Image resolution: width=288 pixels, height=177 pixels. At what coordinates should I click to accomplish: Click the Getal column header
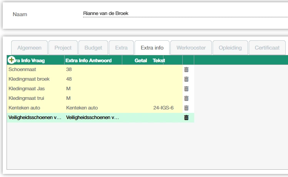point(141,60)
